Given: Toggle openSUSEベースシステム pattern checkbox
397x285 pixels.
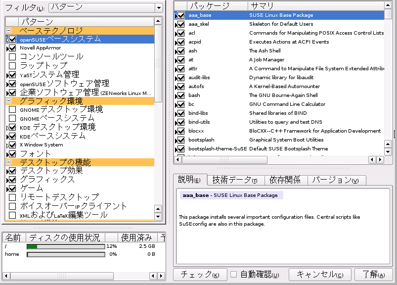Looking at the screenshot, I should pos(12,39).
